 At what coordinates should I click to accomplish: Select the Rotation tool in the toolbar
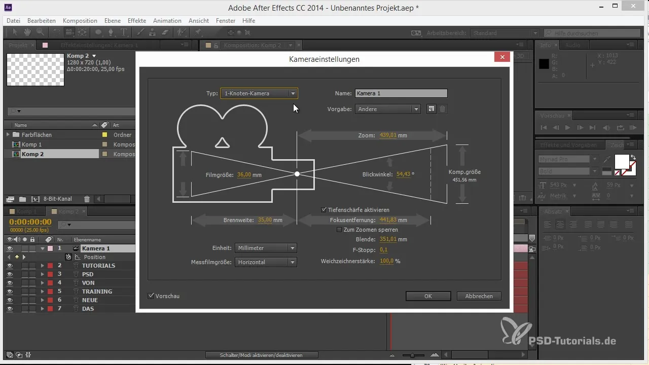(x=57, y=32)
